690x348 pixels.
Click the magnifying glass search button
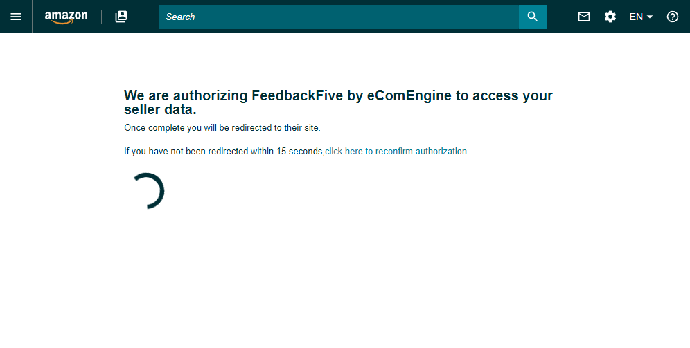(532, 17)
